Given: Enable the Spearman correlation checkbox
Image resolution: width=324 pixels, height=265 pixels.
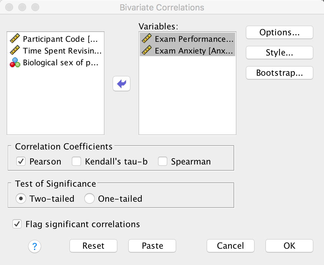Looking at the screenshot, I should pos(163,162).
